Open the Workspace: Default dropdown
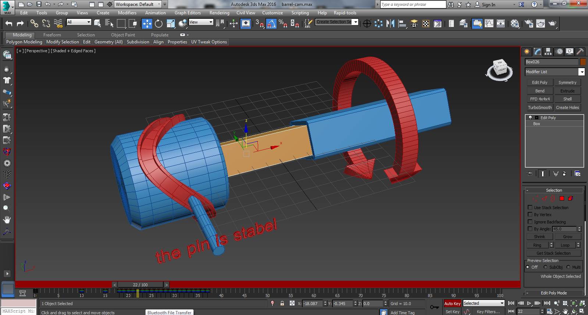 (x=138, y=4)
